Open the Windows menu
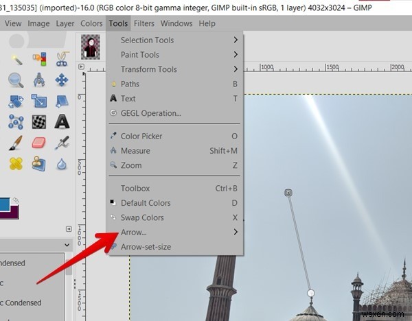This screenshot has height=321, width=412. (176, 23)
